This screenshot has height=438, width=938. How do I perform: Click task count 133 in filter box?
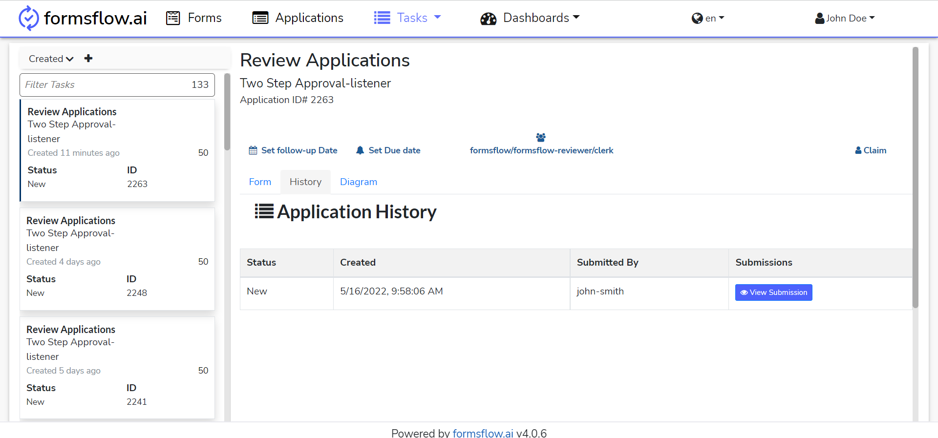[200, 85]
